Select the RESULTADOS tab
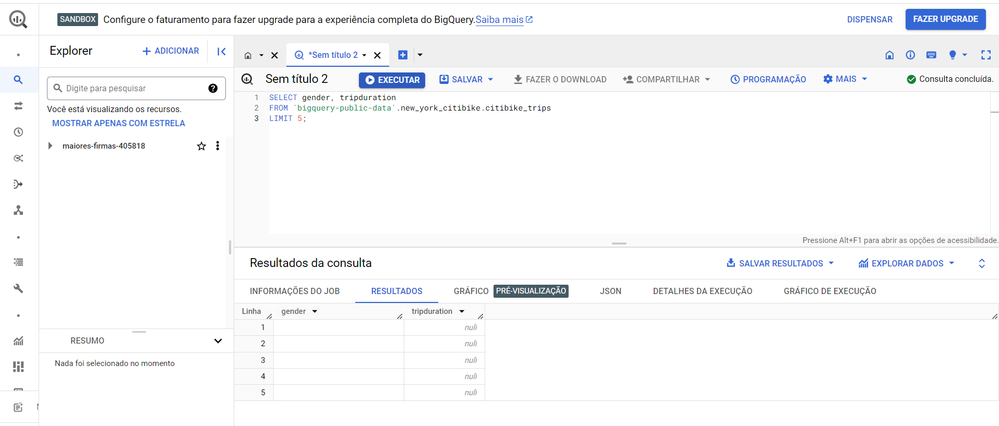 pos(397,291)
